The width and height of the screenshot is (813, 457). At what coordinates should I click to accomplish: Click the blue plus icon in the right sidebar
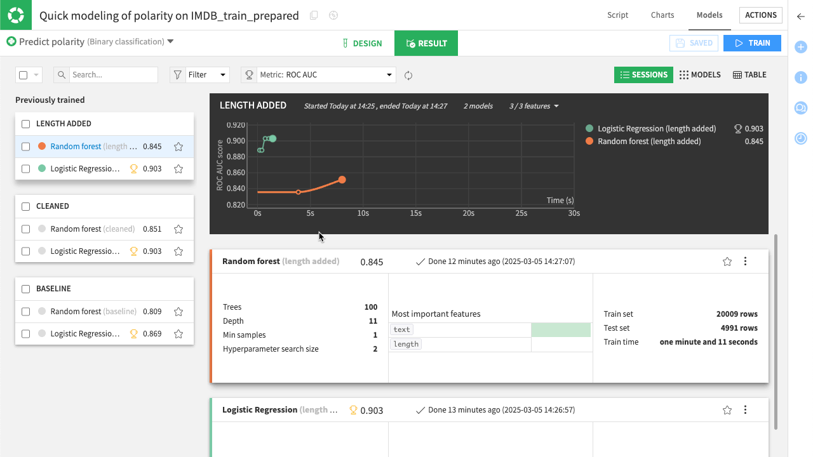pyautogui.click(x=801, y=47)
